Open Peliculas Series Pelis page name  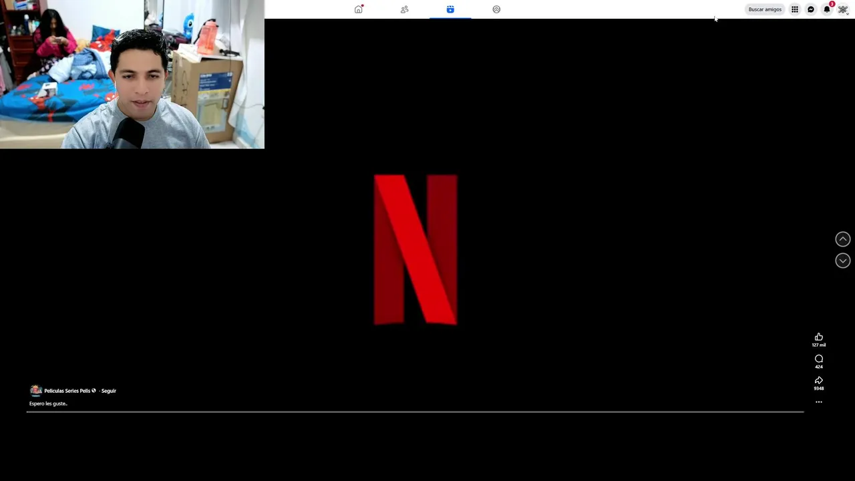(67, 391)
